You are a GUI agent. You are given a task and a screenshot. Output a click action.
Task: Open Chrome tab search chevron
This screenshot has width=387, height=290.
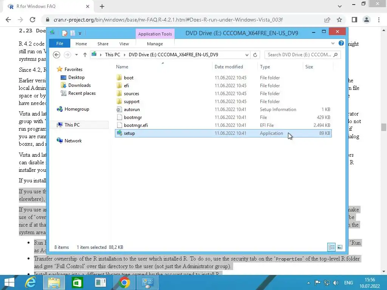tap(340, 6)
